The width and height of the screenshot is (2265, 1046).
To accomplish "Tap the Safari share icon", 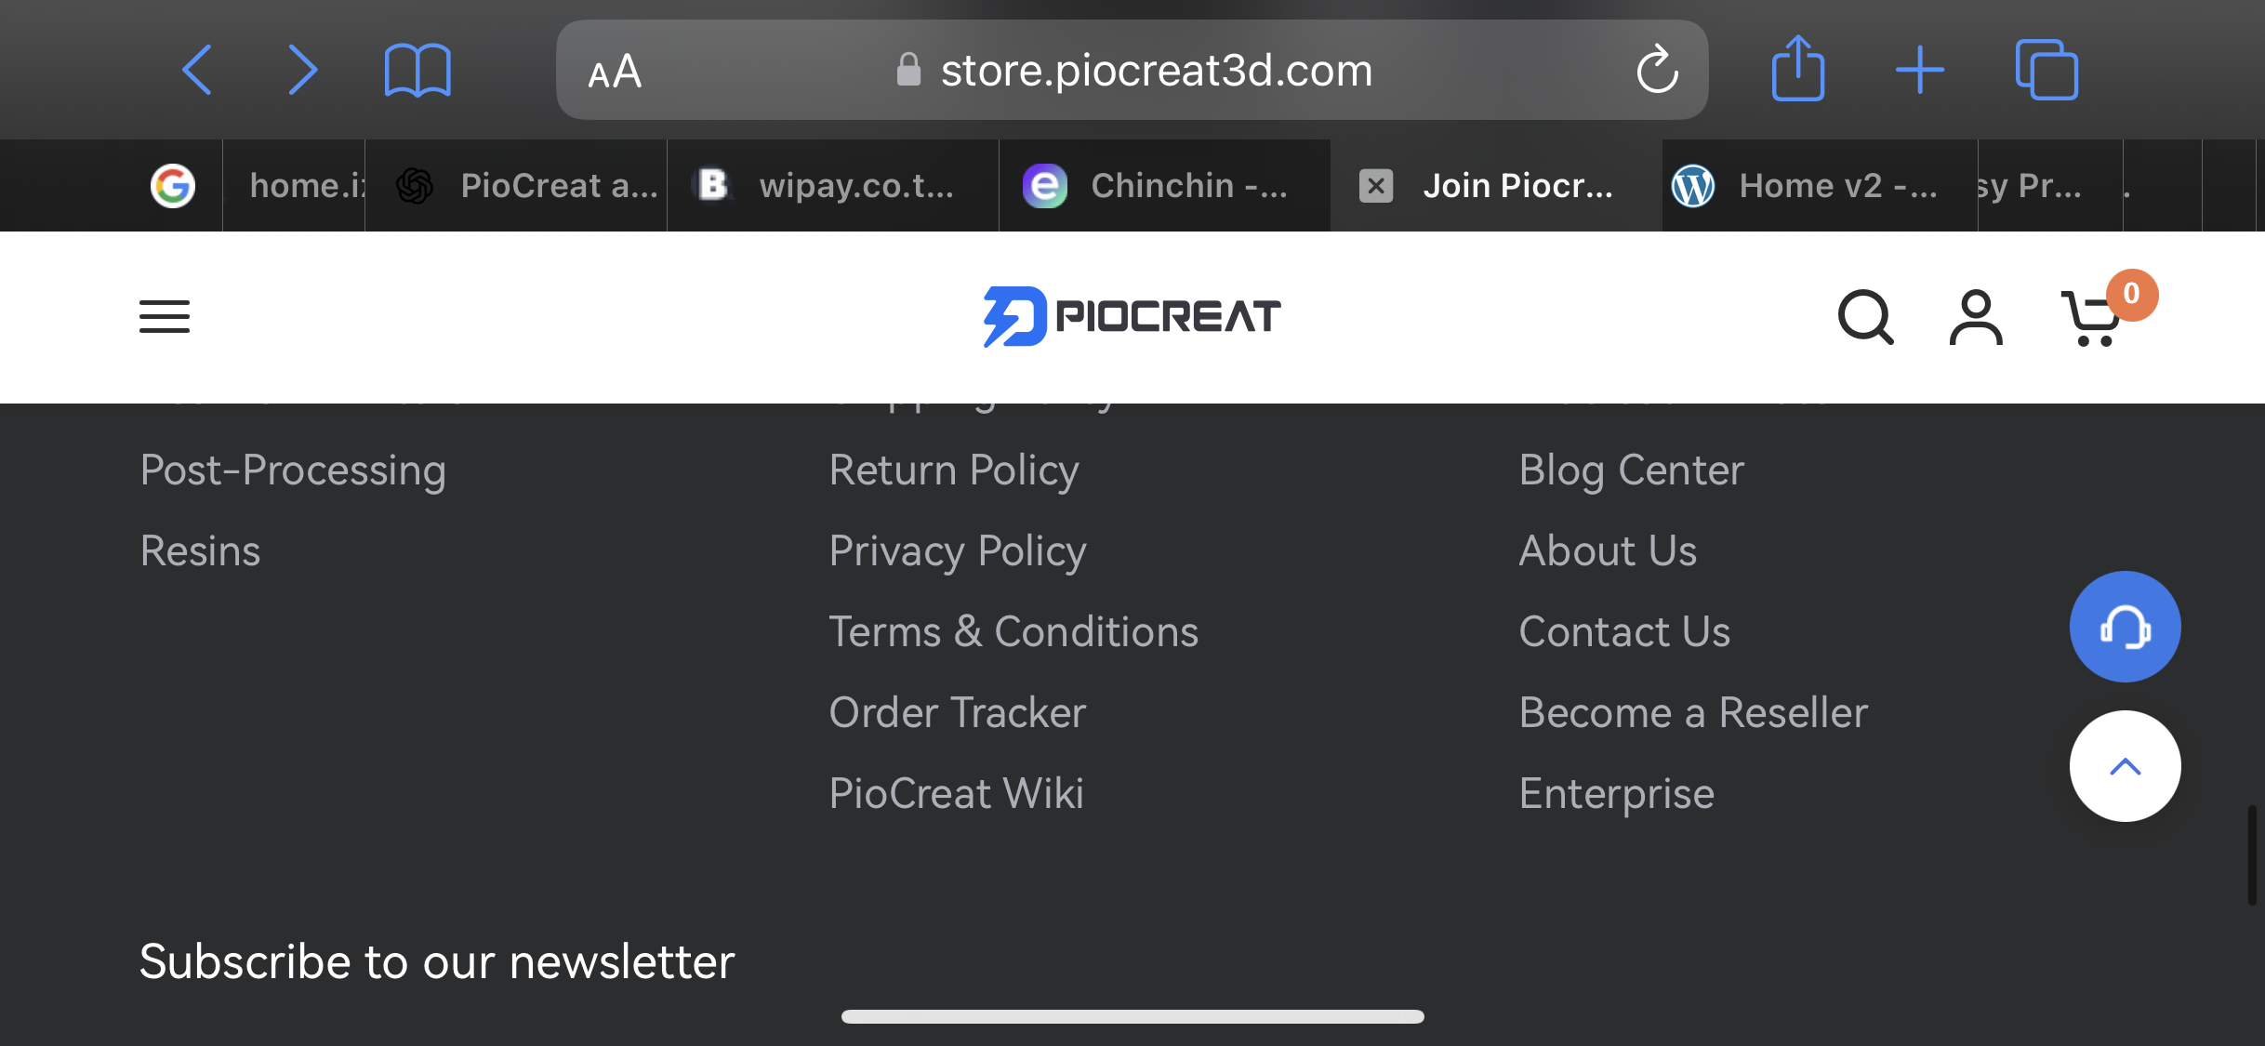I will tap(1798, 68).
